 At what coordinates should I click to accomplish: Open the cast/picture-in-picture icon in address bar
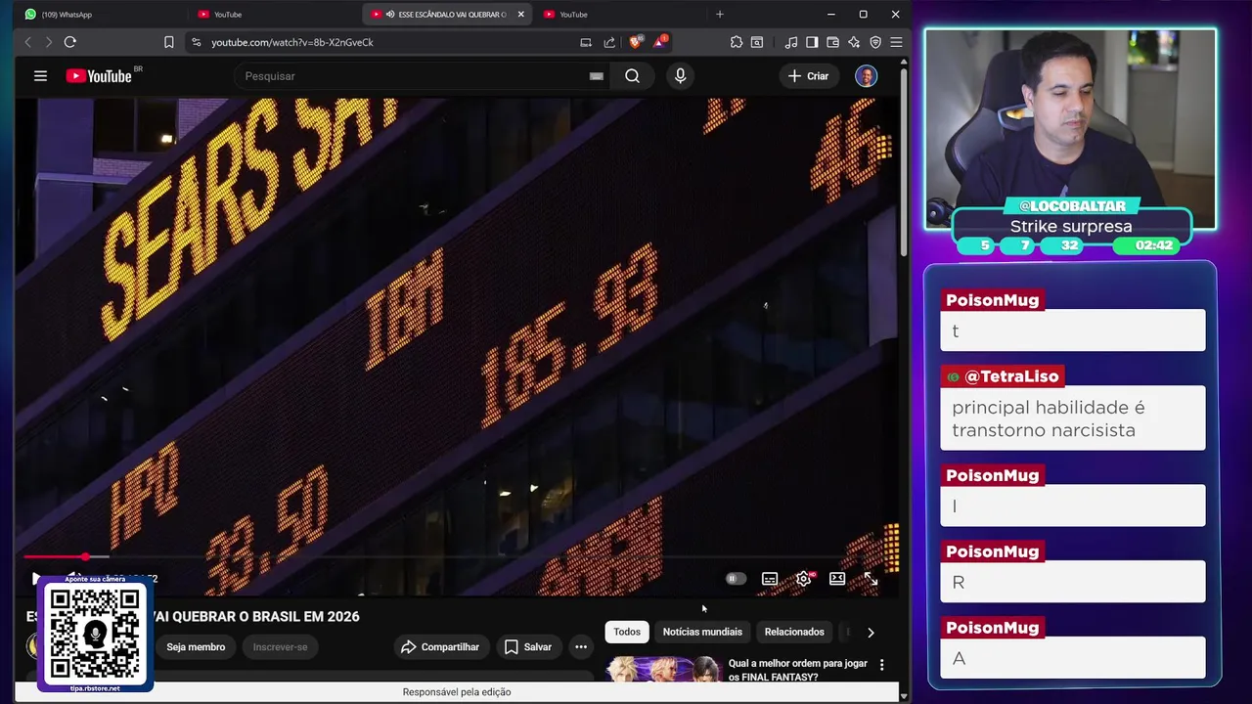(586, 42)
